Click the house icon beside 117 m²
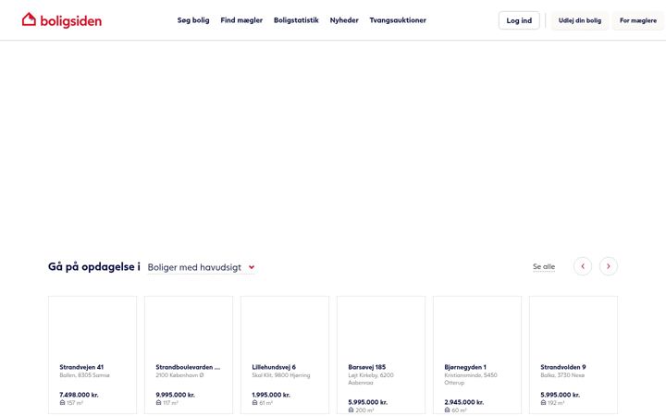This screenshot has width=666, height=416. 158,402
